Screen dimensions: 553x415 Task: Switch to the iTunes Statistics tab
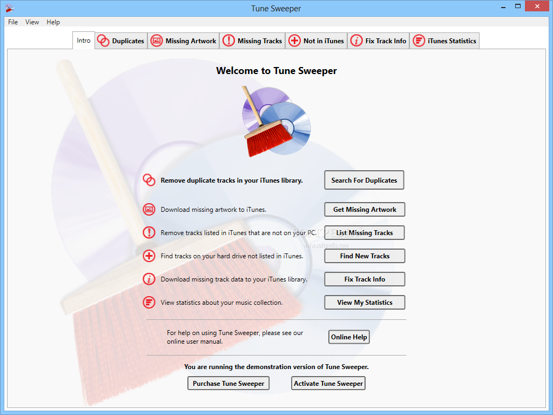(444, 41)
